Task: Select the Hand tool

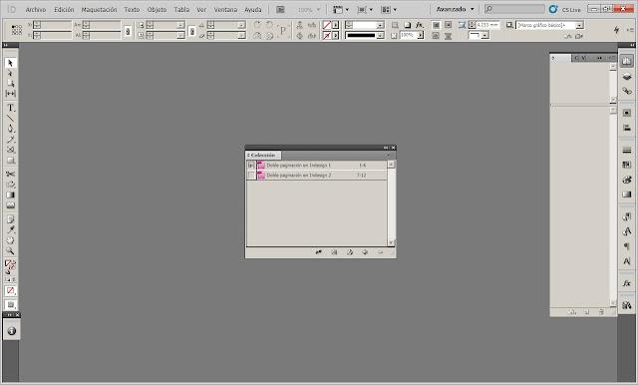Action: pos(11,240)
